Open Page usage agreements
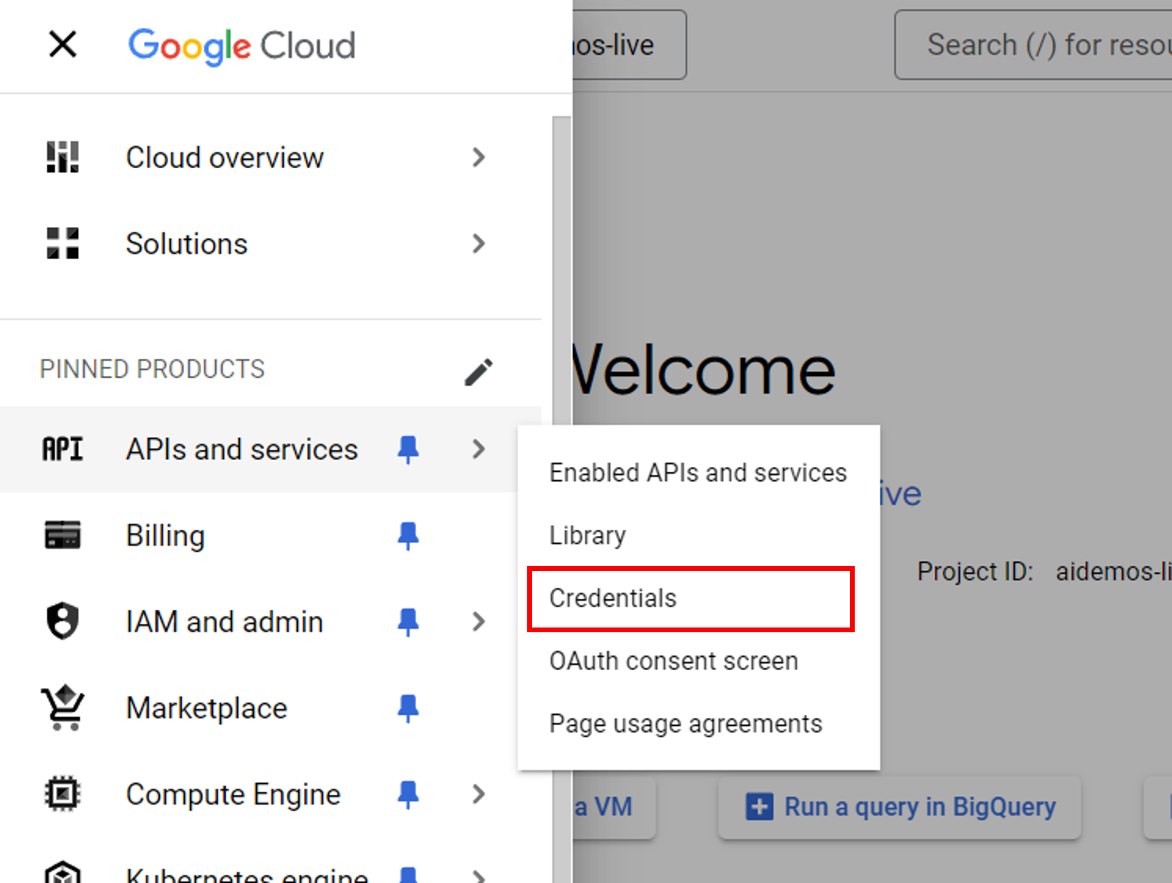This screenshot has width=1172, height=883. pyautogui.click(x=698, y=723)
